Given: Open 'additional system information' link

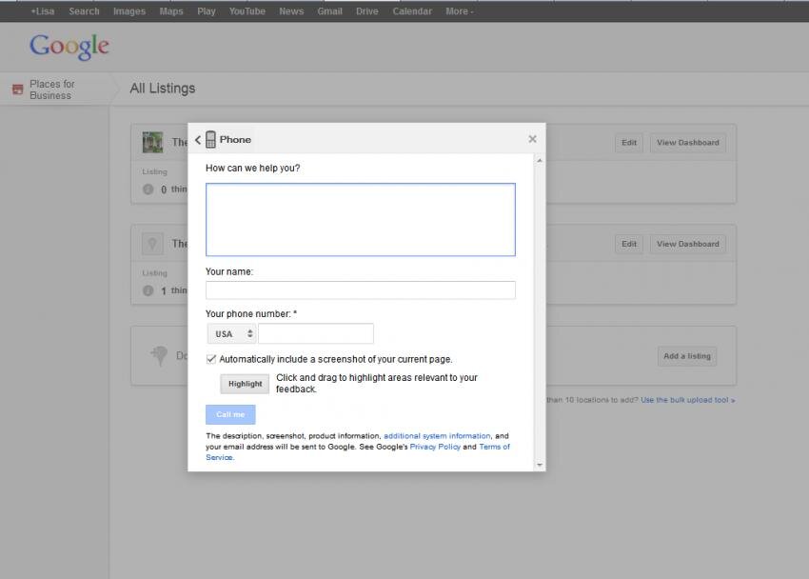Looking at the screenshot, I should tap(437, 436).
